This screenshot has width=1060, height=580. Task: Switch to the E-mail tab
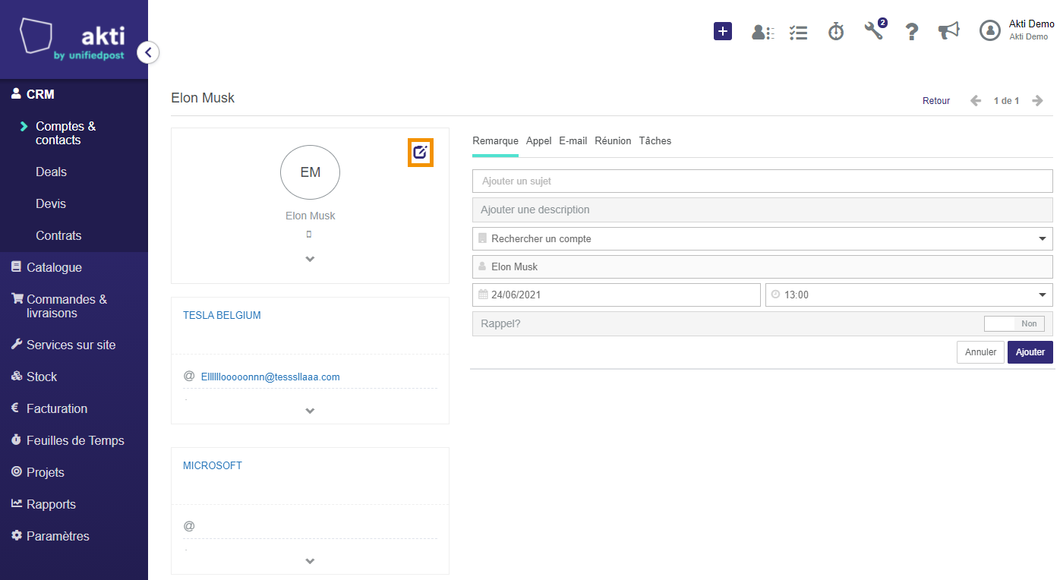click(573, 141)
